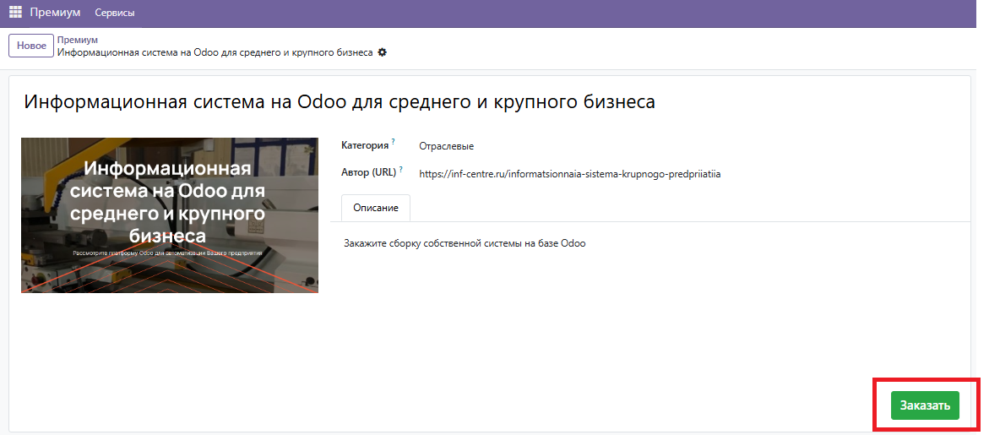Screen dimensions: 989x435
Task: Go back via the Премиум breadcrumb link
Action: [77, 40]
